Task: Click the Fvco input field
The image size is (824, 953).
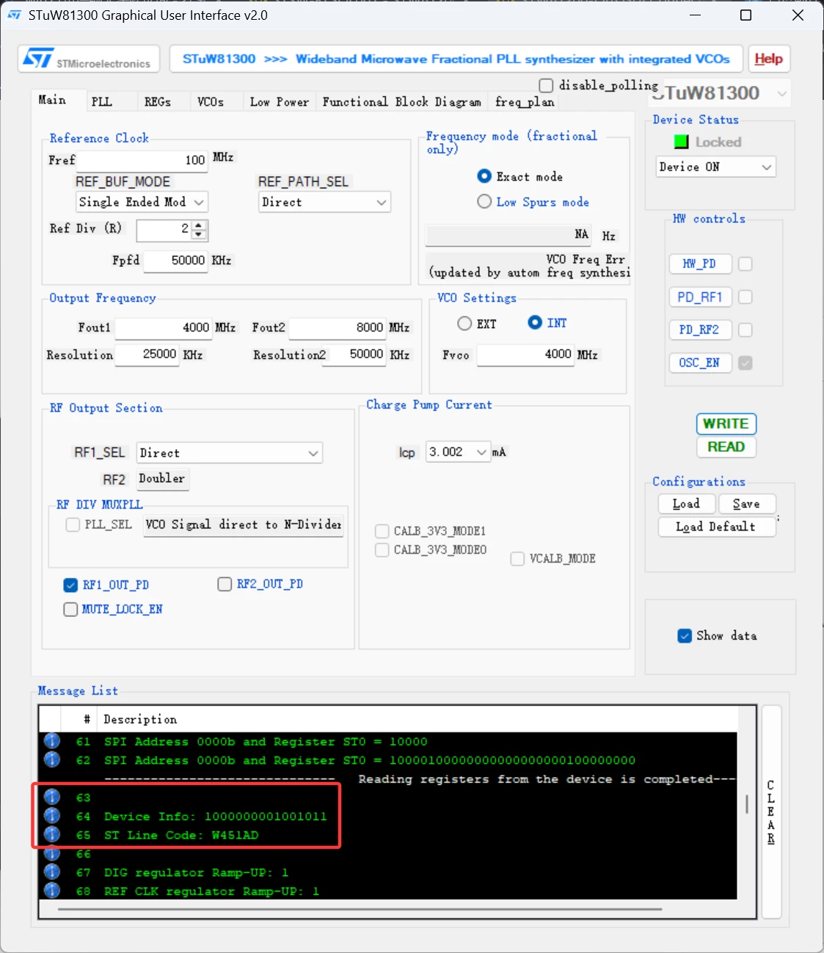Action: (x=525, y=354)
